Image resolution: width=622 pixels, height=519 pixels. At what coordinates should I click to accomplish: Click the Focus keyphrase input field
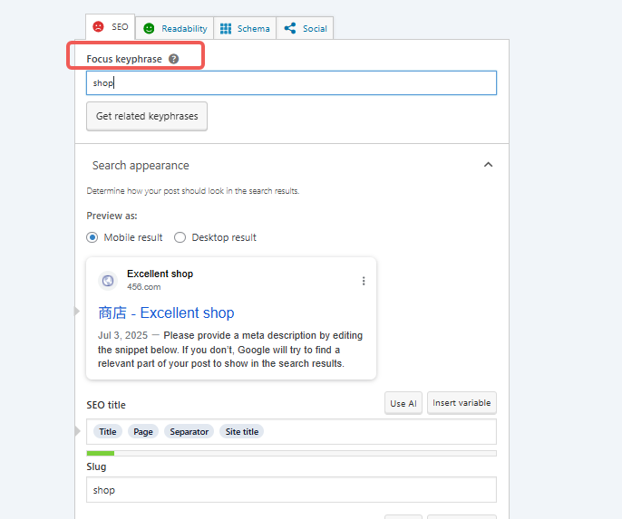(x=291, y=83)
